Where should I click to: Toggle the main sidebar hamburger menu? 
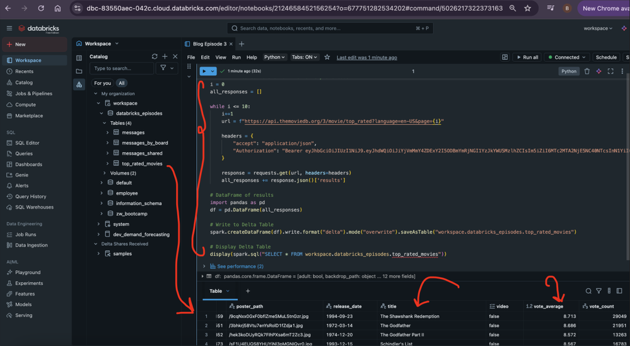(9, 28)
